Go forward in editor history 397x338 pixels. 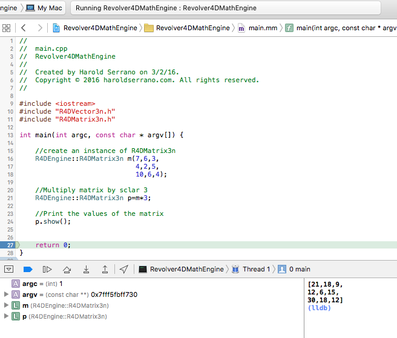pyautogui.click(x=40, y=28)
